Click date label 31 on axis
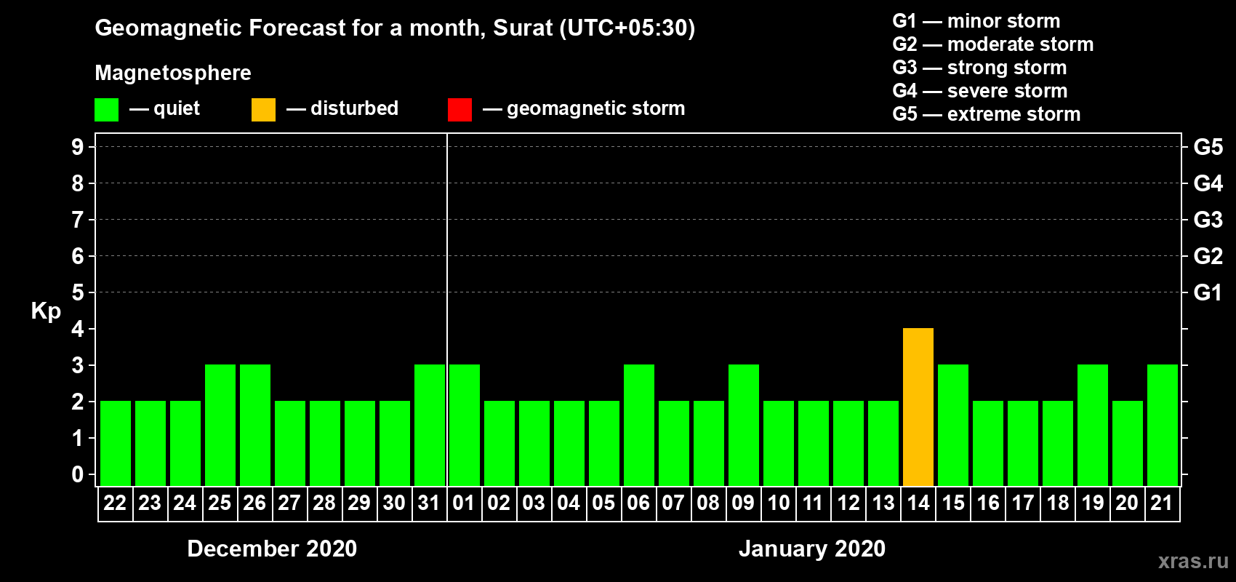Screen dimensions: 1236x582 point(429,503)
